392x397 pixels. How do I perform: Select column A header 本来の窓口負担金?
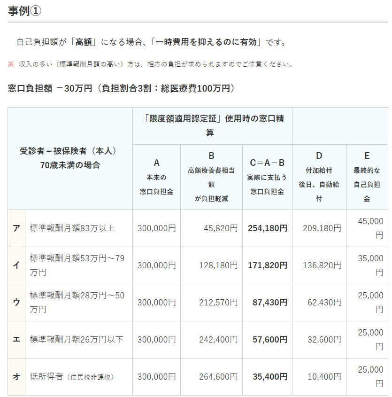click(156, 177)
